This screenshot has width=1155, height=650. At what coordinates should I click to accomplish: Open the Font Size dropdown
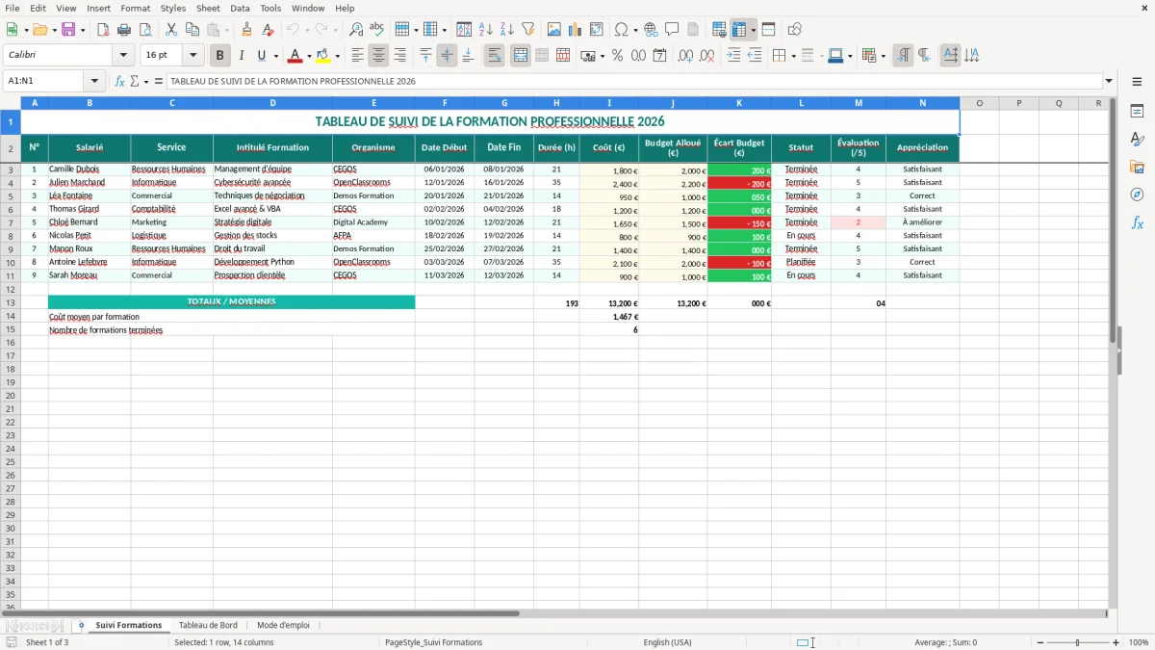click(192, 56)
